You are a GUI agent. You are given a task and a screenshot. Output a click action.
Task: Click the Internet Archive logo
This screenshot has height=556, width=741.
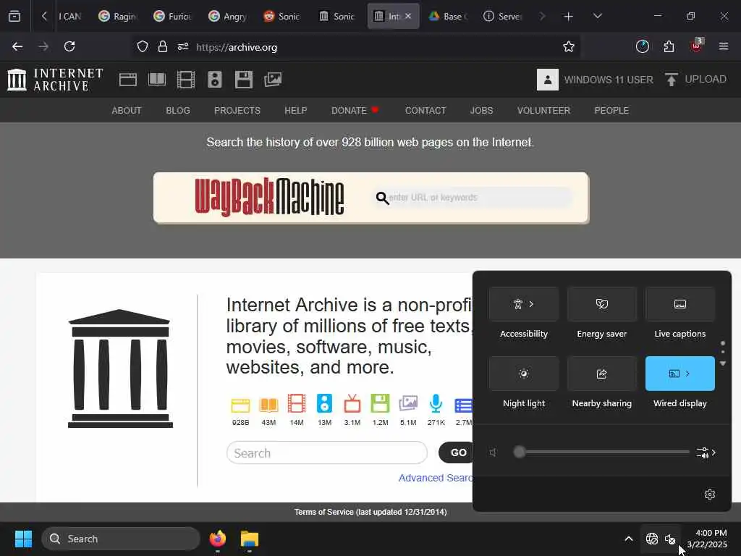pyautogui.click(x=55, y=80)
